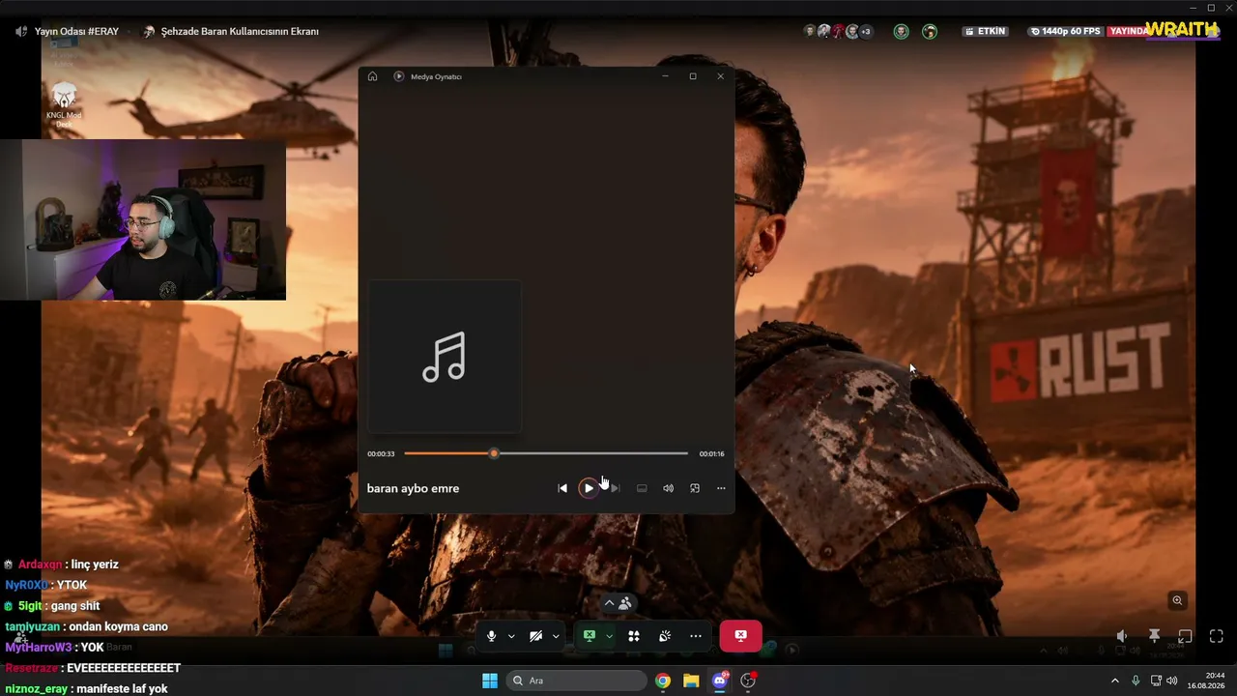Open the Windows Start menu

click(x=490, y=681)
